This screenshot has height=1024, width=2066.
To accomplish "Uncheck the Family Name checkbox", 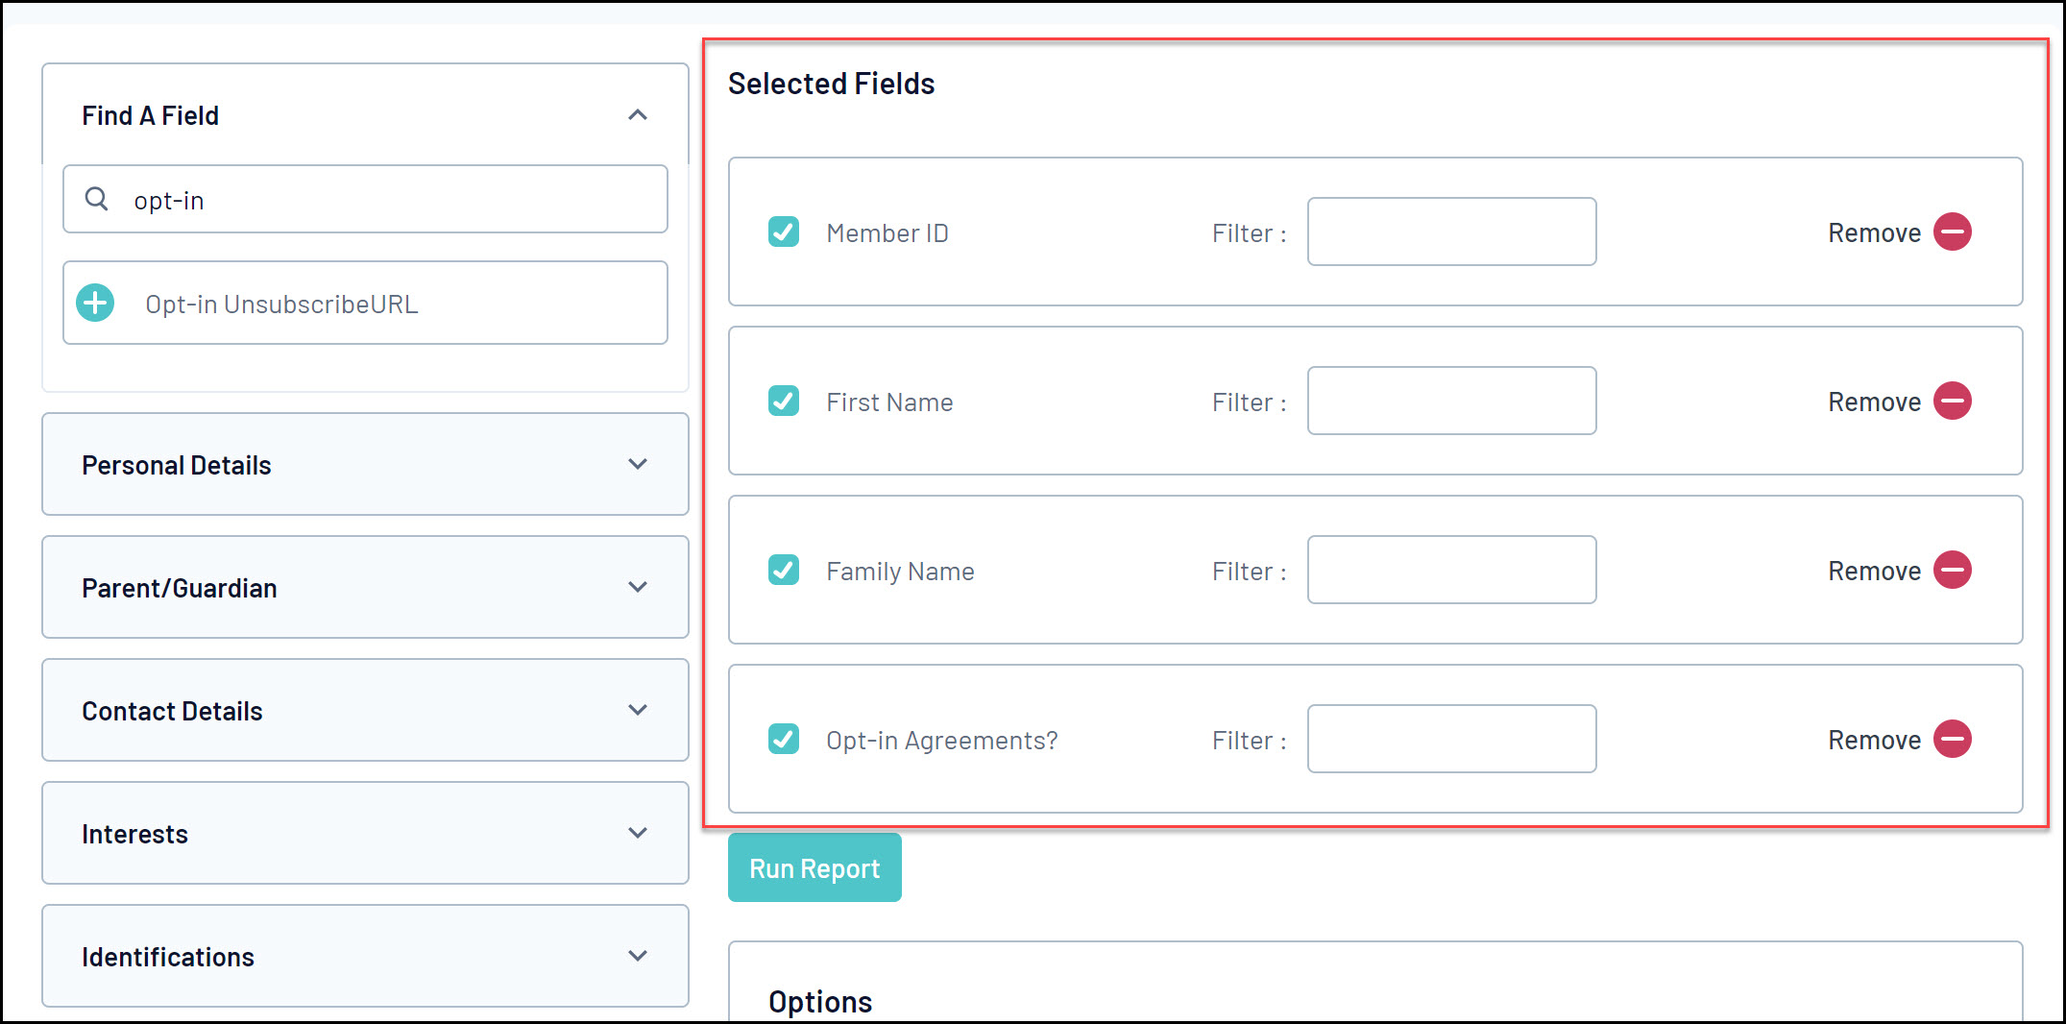I will coord(784,571).
